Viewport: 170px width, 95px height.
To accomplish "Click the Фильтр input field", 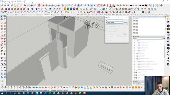I will (150, 39).
